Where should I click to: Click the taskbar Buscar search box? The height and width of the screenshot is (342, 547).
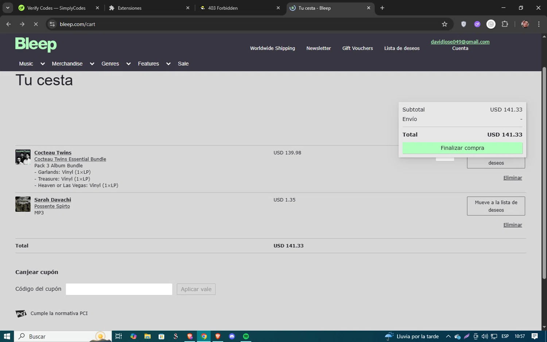(63, 336)
